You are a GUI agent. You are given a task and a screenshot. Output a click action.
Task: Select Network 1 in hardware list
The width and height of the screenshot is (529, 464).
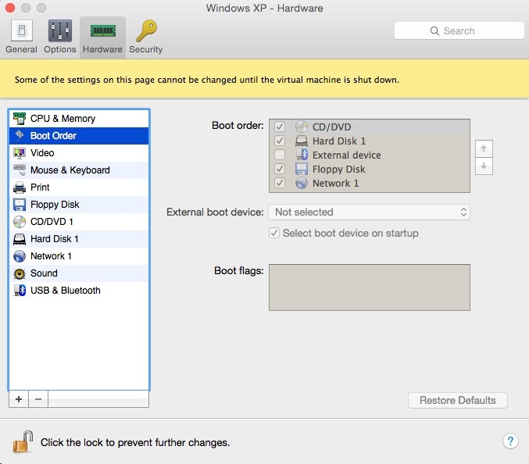pos(51,256)
